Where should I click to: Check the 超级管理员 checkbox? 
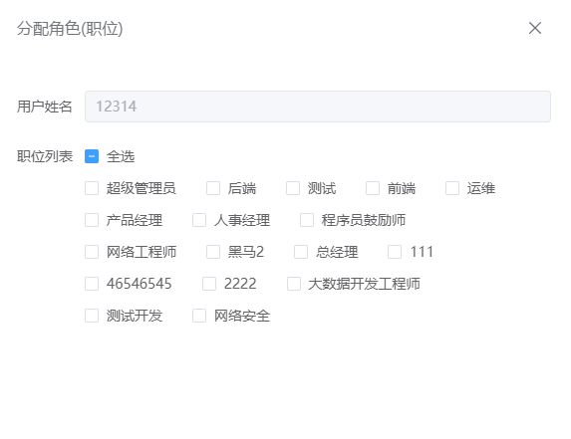tap(92, 188)
